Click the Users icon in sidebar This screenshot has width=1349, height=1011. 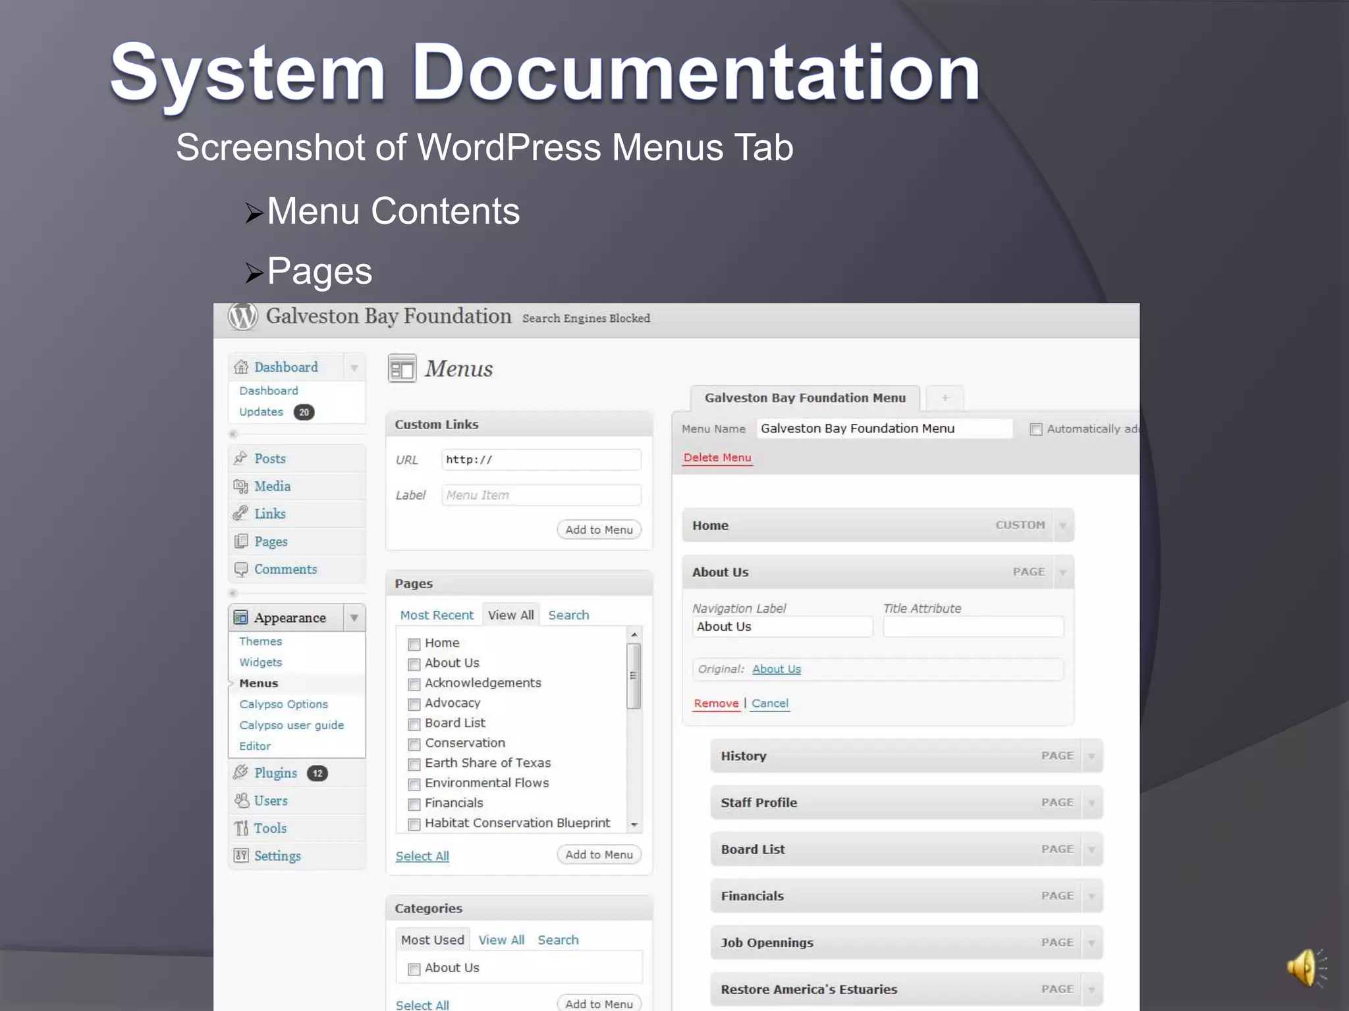tap(240, 800)
